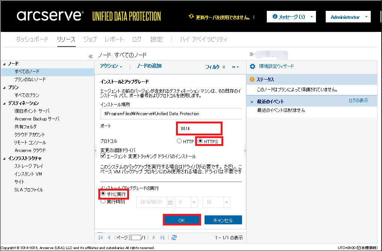Click the configuration wizard gear icon
Viewport: 382px width, 251px height.
coord(253,66)
